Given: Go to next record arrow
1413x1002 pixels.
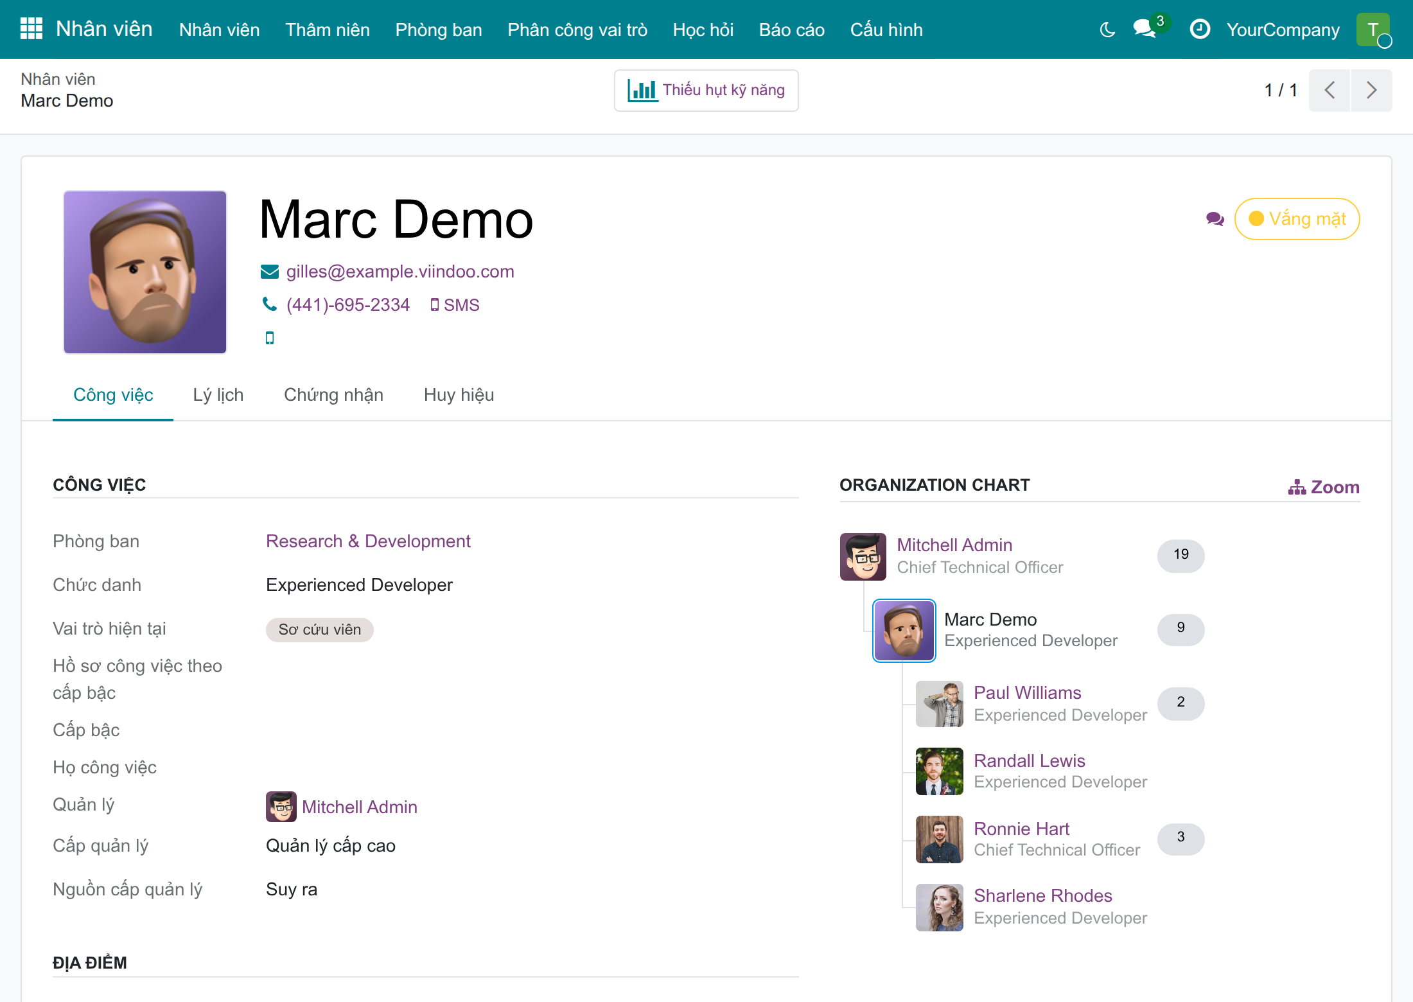Looking at the screenshot, I should pos(1372,91).
